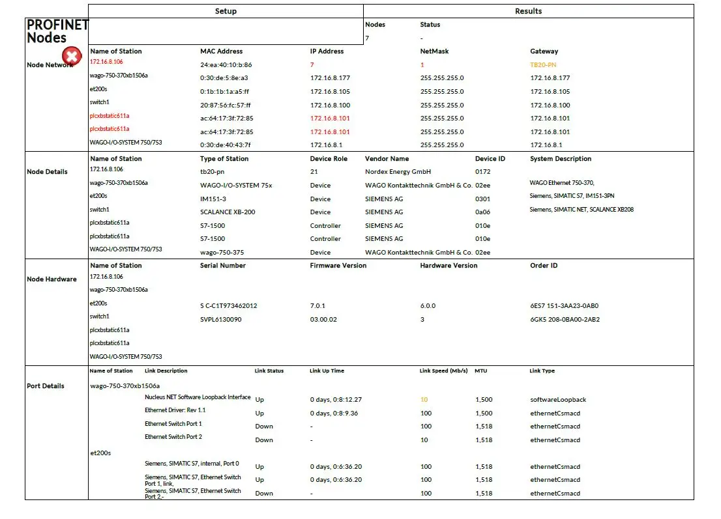Click order ID 6ES7 151-3AA23-0AB0

[x=564, y=306]
